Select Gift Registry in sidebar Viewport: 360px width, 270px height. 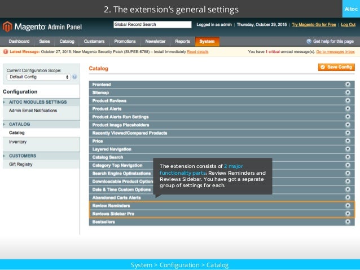click(21, 164)
